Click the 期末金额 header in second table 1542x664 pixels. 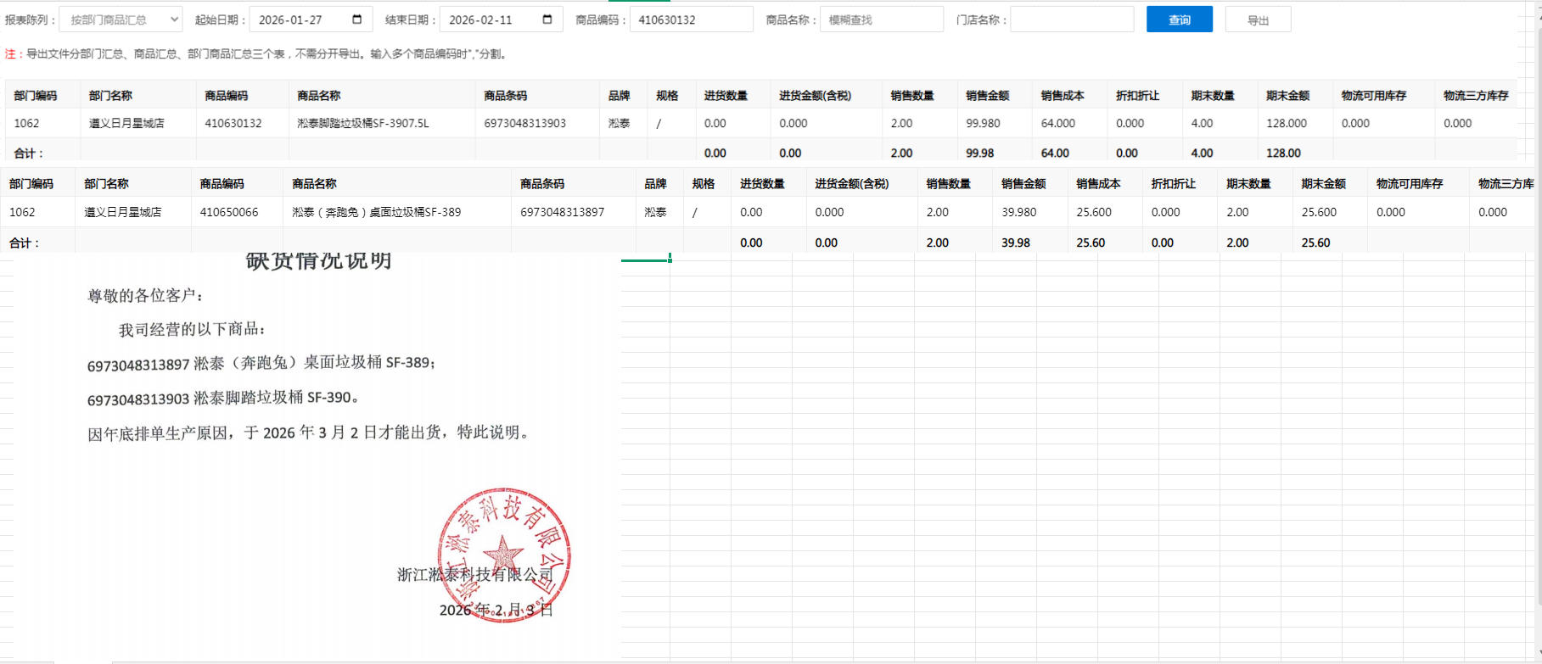1323,184
